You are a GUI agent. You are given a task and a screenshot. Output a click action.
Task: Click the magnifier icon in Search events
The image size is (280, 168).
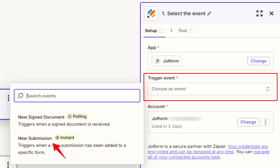click(x=21, y=96)
